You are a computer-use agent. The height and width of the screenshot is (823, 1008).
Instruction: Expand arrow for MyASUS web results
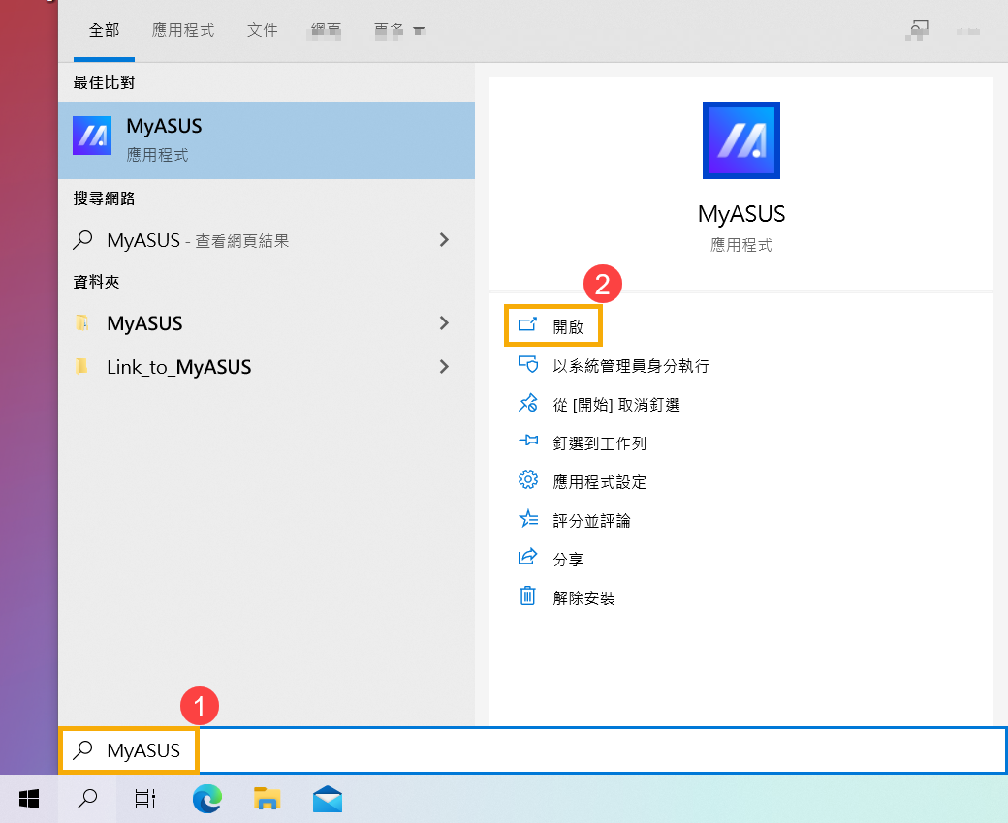point(444,240)
